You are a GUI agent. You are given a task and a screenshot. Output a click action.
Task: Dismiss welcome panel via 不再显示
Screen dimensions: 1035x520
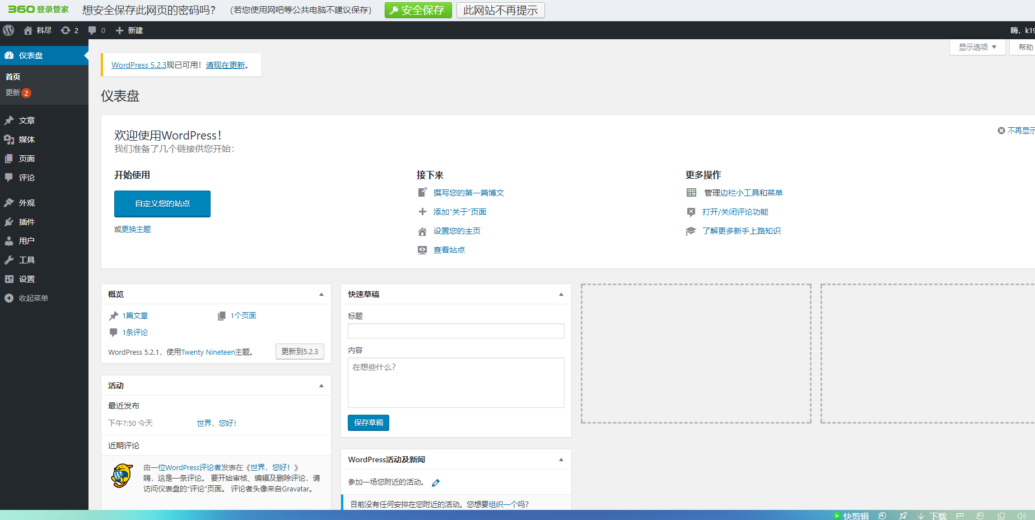click(1016, 131)
